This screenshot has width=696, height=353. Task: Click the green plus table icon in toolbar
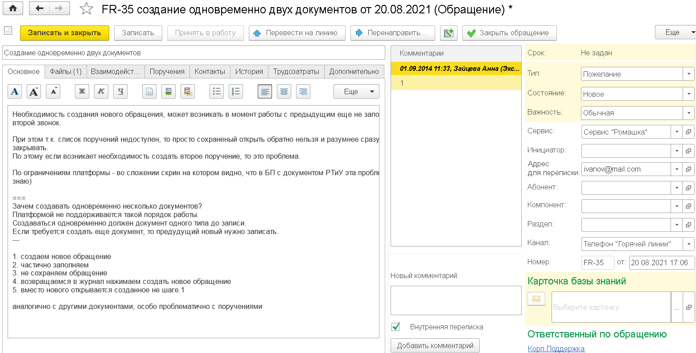(x=449, y=33)
